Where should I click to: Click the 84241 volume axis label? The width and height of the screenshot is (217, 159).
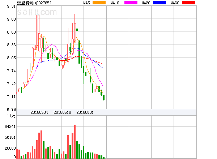click(x=10, y=126)
